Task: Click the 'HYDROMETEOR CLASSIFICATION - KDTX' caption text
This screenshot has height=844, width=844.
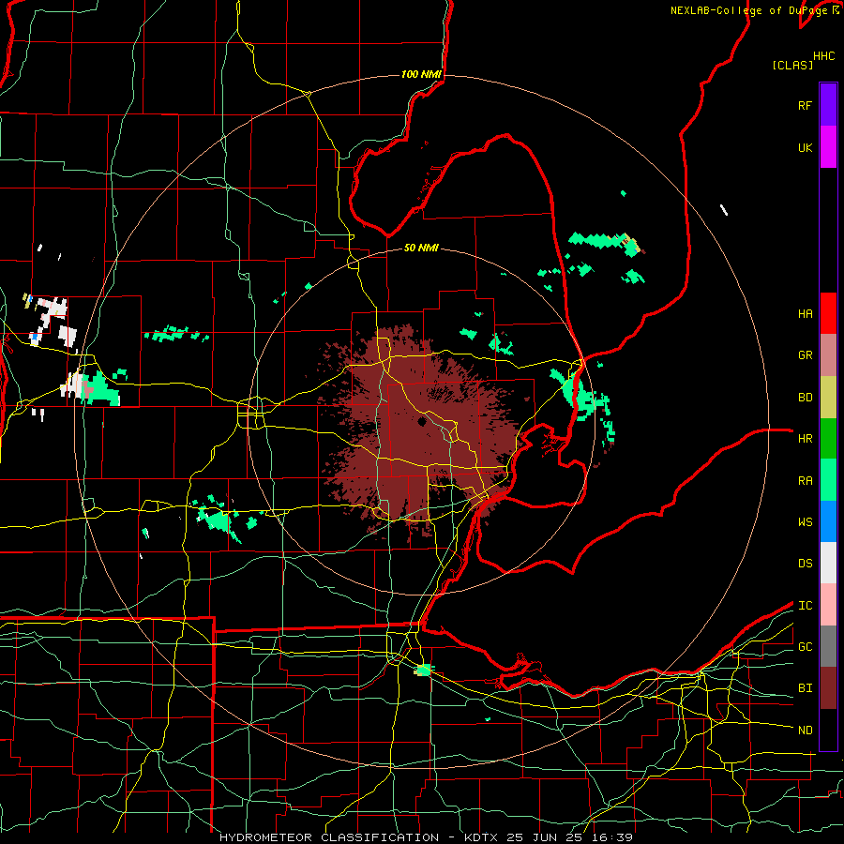Action: click(359, 837)
